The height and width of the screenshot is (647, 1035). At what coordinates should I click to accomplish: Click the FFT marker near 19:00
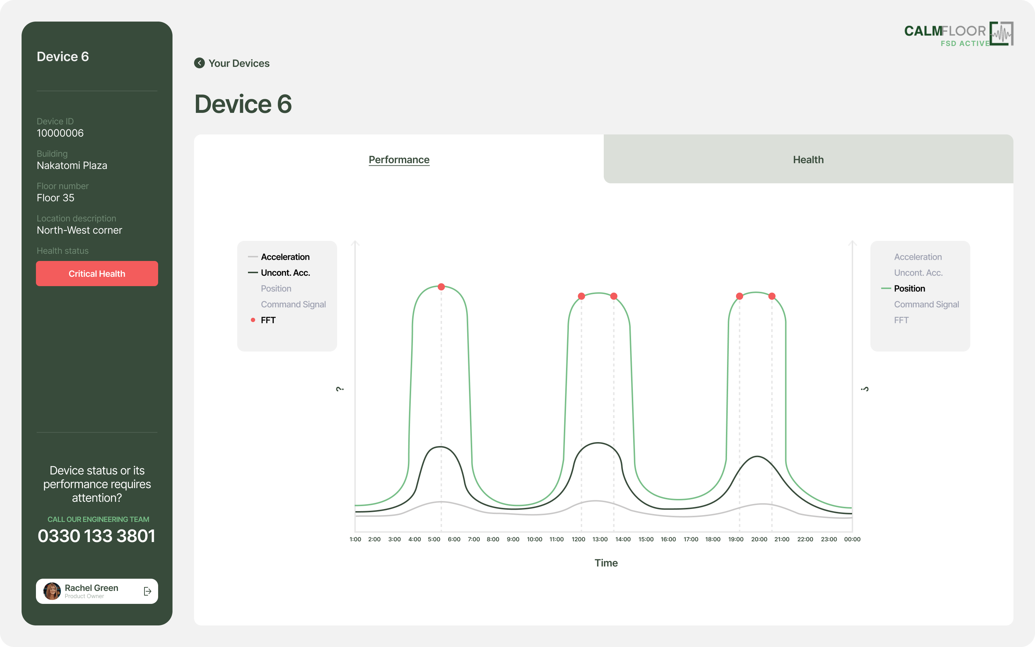[x=740, y=296]
